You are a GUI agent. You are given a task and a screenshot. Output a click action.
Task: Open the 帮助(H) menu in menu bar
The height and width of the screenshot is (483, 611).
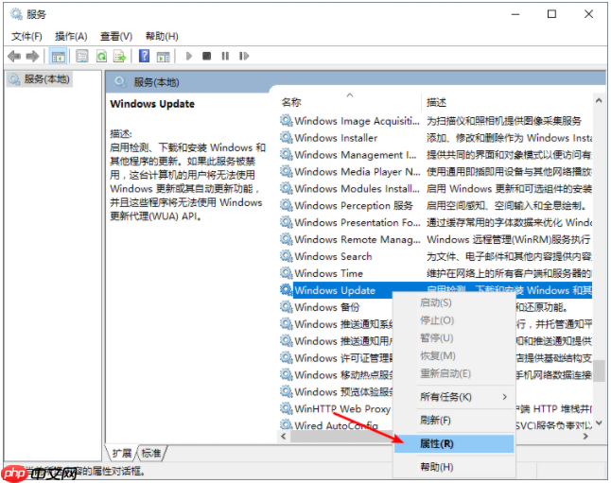click(x=162, y=37)
